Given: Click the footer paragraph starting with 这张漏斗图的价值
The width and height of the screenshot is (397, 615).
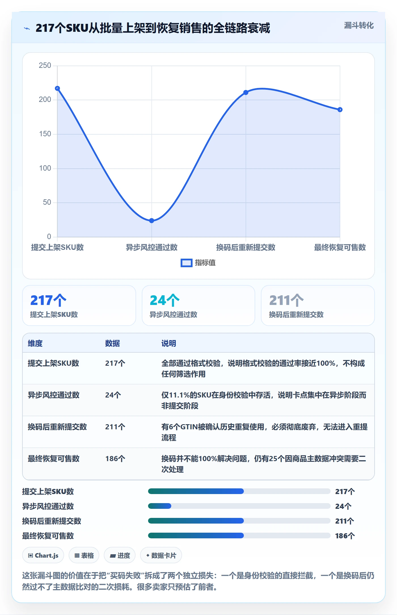Looking at the screenshot, I should 198,581.
